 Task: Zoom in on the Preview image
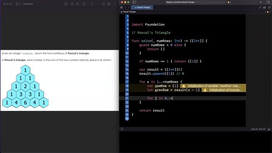coord(77,4)
